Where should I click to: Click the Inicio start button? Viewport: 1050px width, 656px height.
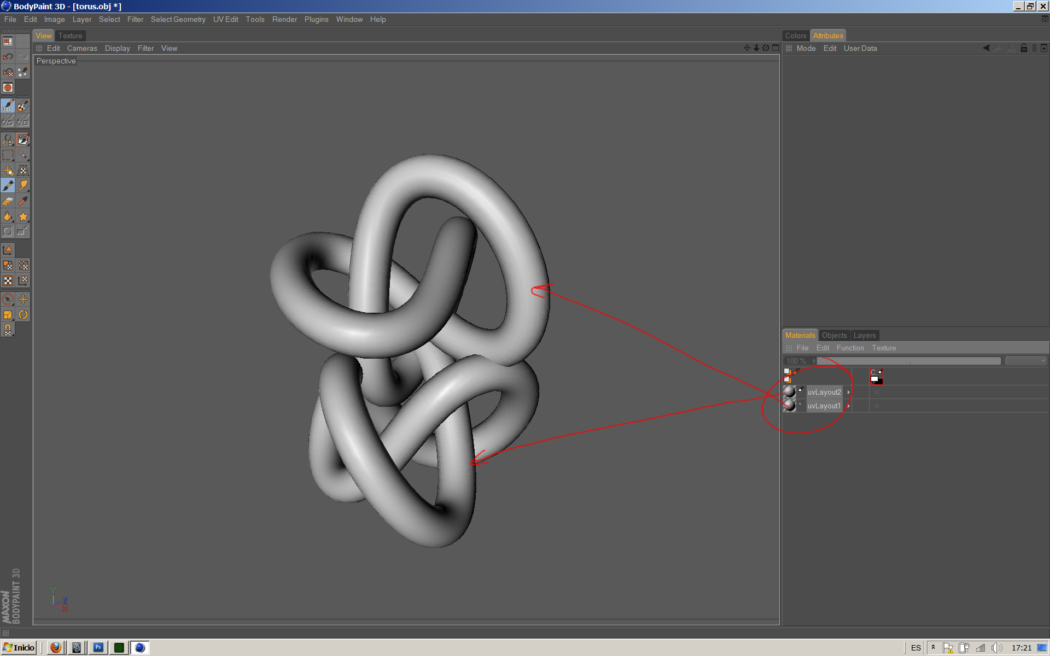20,648
